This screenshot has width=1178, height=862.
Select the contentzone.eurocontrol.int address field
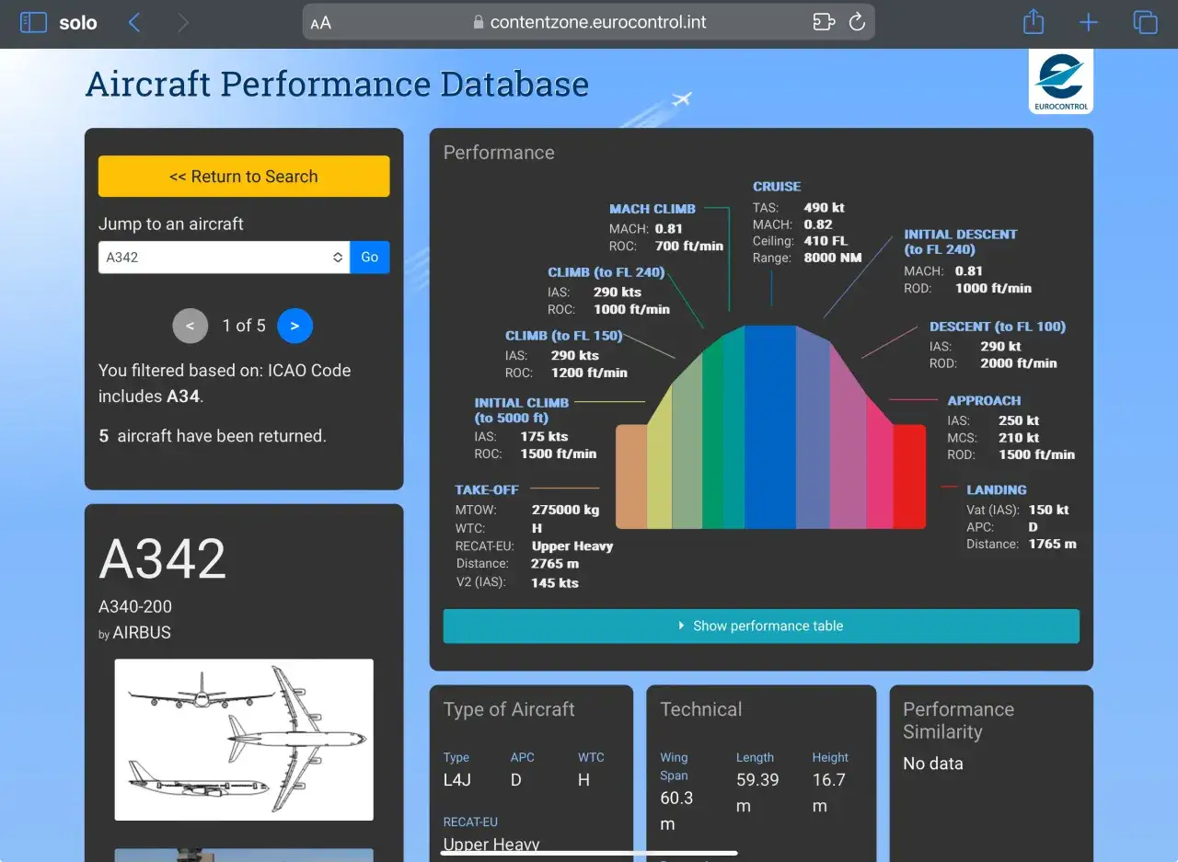pyautogui.click(x=589, y=22)
